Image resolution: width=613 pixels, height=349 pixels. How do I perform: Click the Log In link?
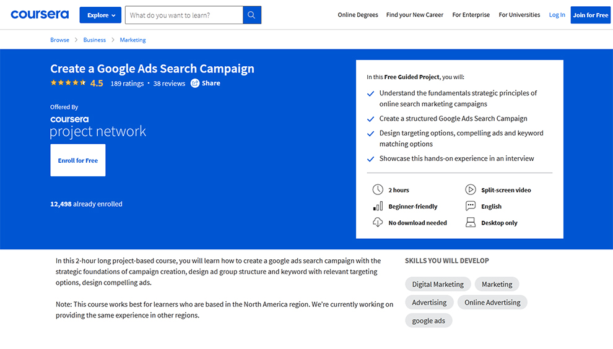pyautogui.click(x=557, y=15)
